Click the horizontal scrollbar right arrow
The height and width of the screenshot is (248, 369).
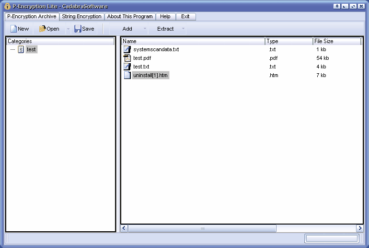[360, 228]
